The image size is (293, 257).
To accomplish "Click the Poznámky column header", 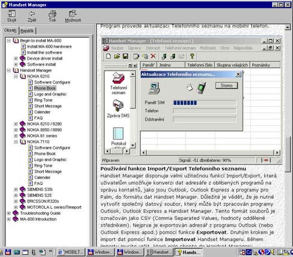I will [x=265, y=65].
